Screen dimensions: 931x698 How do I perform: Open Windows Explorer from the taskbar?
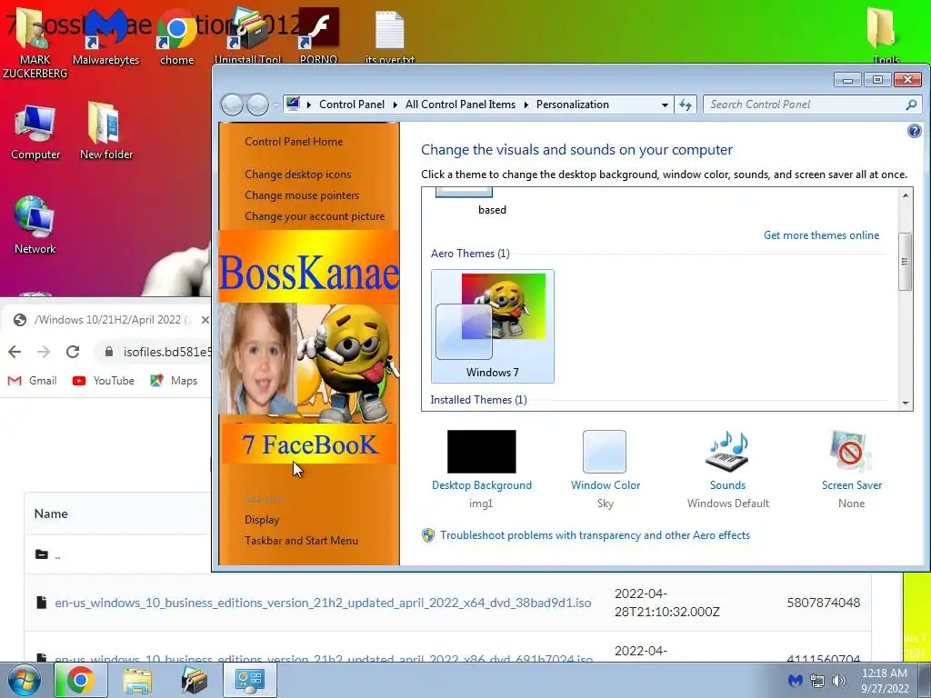(x=136, y=680)
